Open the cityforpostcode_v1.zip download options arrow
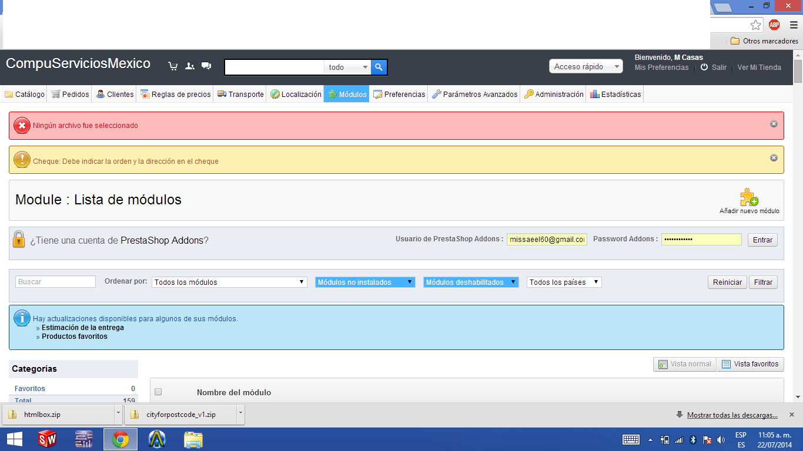Screen dimensions: 803x451 tap(241, 414)
